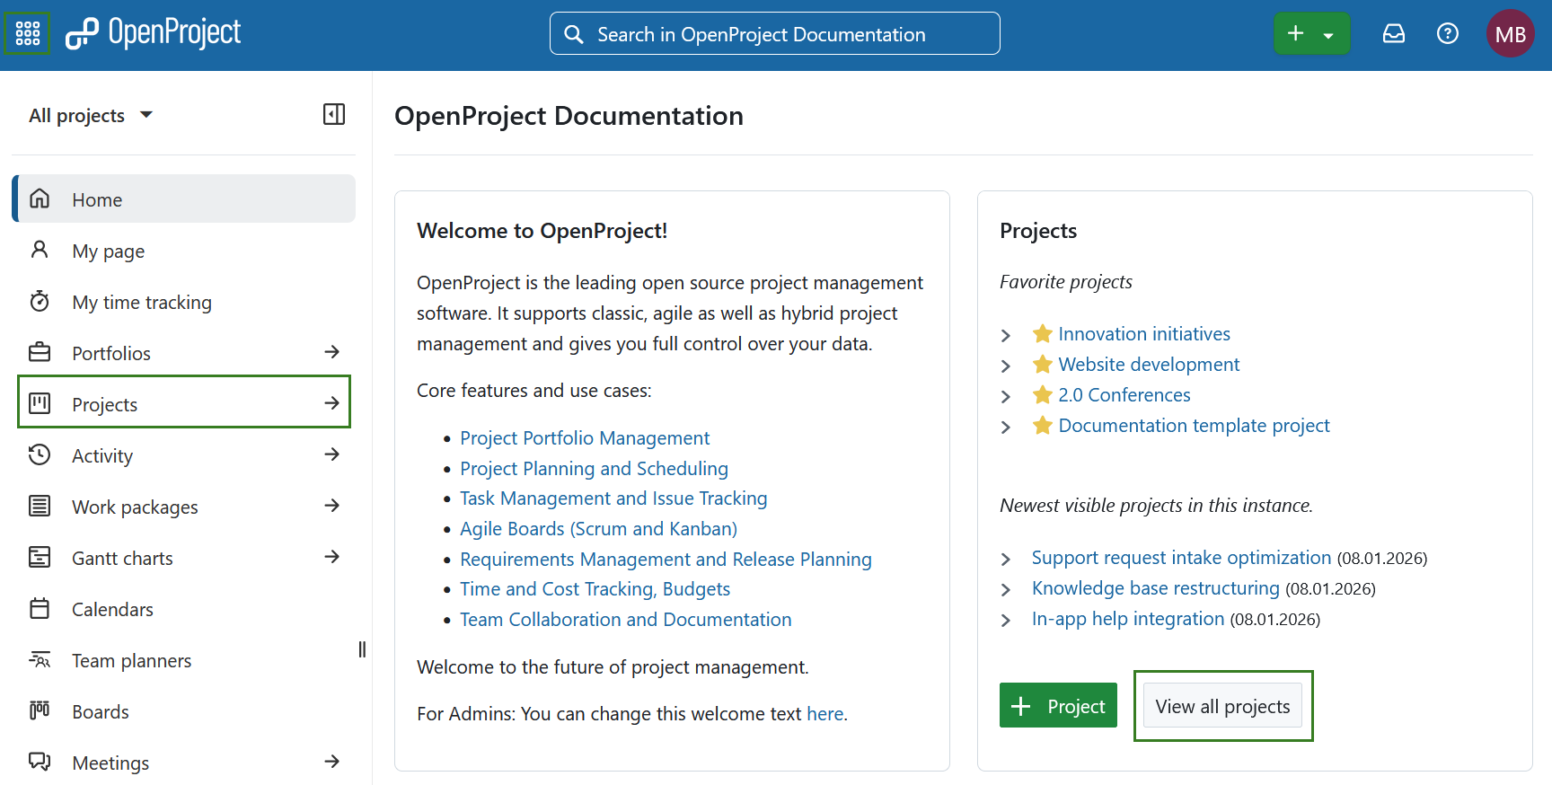This screenshot has height=785, width=1552.
Task: Open My time tracking menu item
Action: (184, 302)
